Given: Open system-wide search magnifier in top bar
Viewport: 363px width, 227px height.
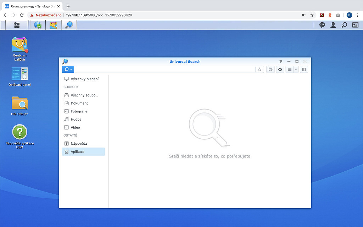Looking at the screenshot, I should [x=344, y=25].
